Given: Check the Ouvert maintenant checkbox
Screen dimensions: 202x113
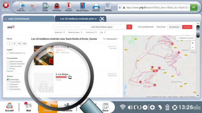Looking at the screenshot, I should tap(8, 53).
